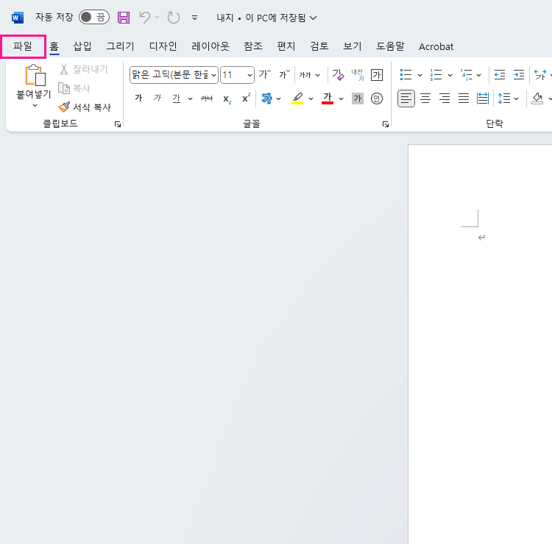Open the font name dropdown
This screenshot has width=552, height=544.
(213, 75)
